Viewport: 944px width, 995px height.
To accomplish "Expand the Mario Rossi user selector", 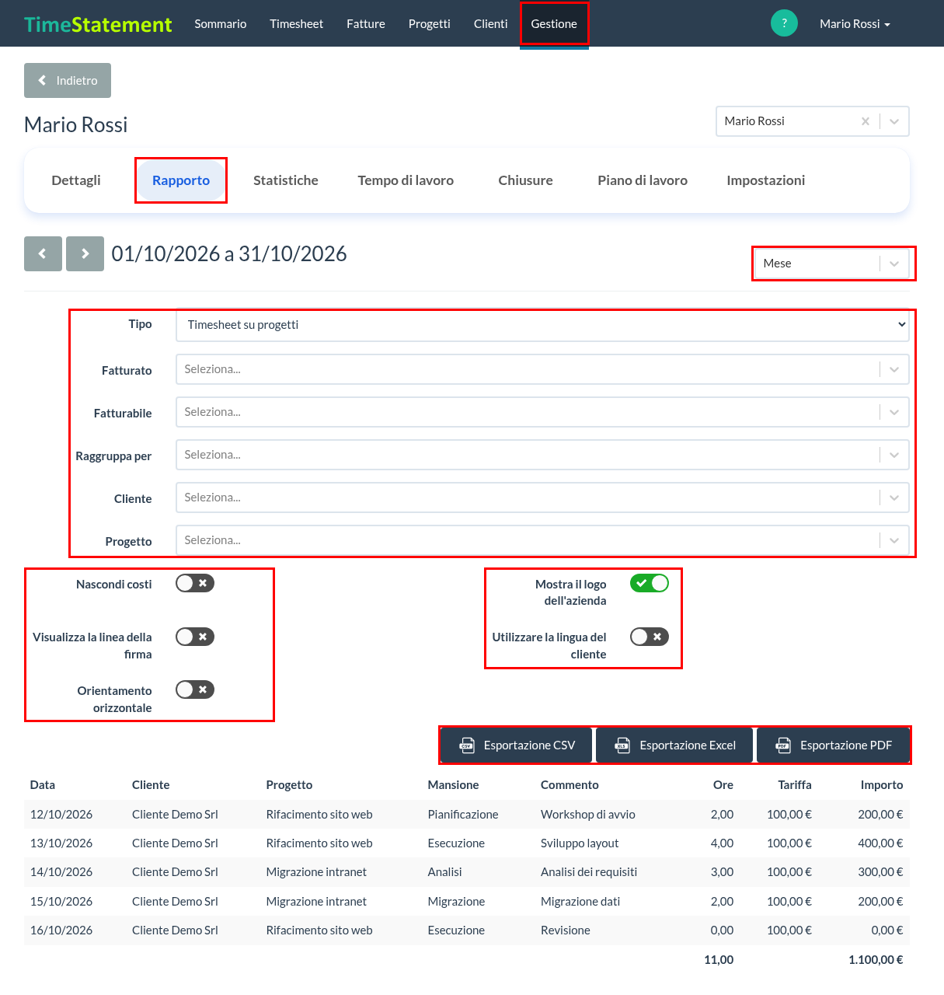I will click(x=894, y=121).
